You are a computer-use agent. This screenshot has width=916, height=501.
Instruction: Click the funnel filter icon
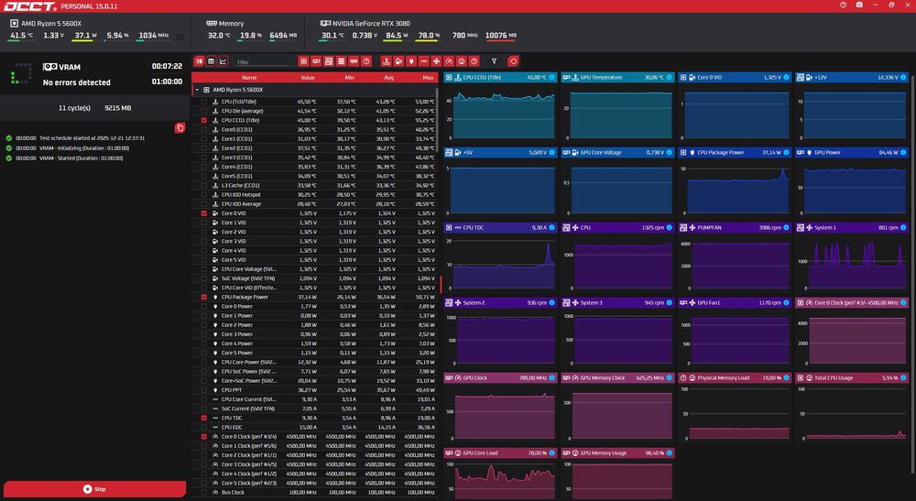[x=494, y=61]
